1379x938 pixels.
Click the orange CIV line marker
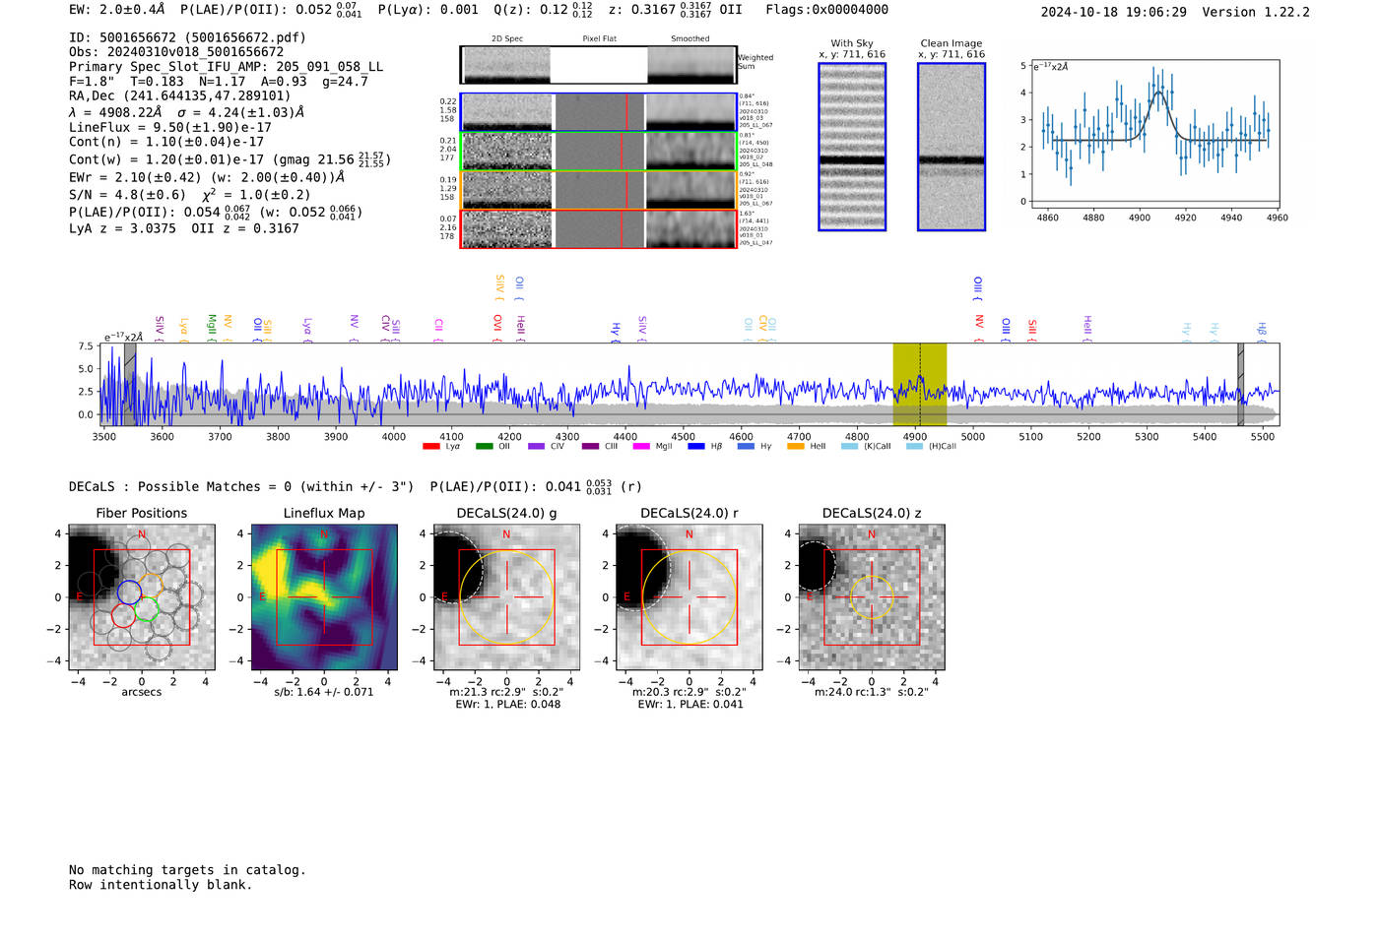click(x=762, y=330)
